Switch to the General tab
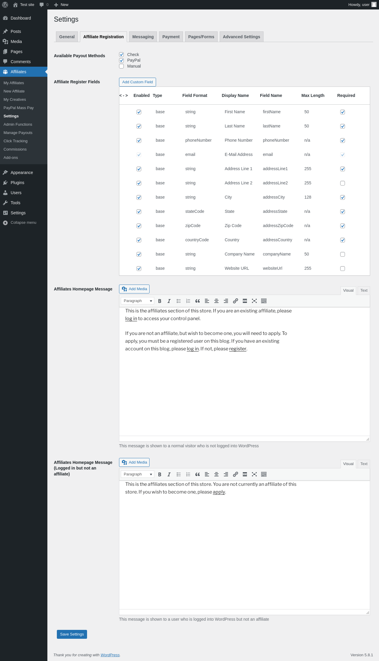 pyautogui.click(x=67, y=37)
